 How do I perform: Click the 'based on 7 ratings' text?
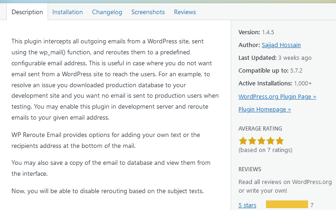[x=266, y=150]
